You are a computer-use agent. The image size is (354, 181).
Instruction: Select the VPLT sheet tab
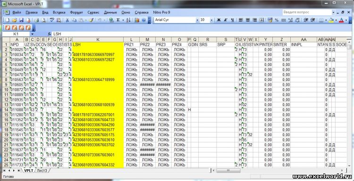[x=28, y=171]
